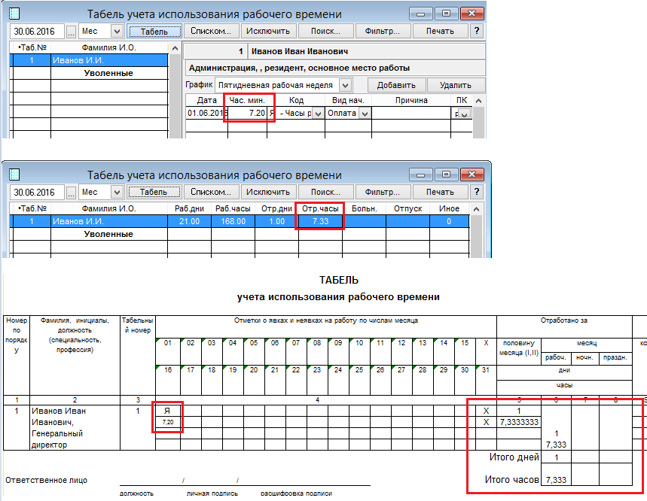Click the details table scroll-up arrow

click(x=478, y=101)
